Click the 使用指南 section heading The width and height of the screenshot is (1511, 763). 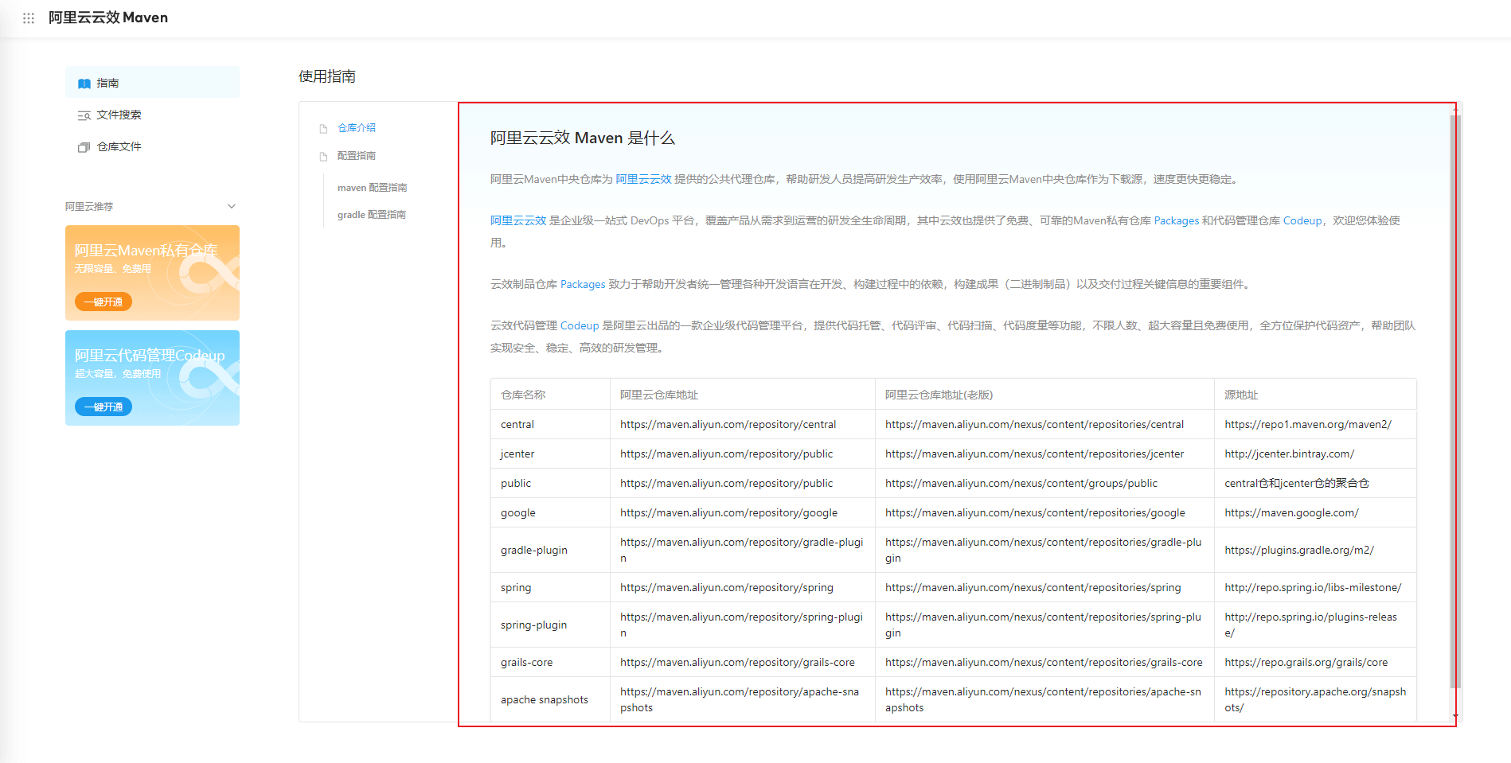pos(327,76)
